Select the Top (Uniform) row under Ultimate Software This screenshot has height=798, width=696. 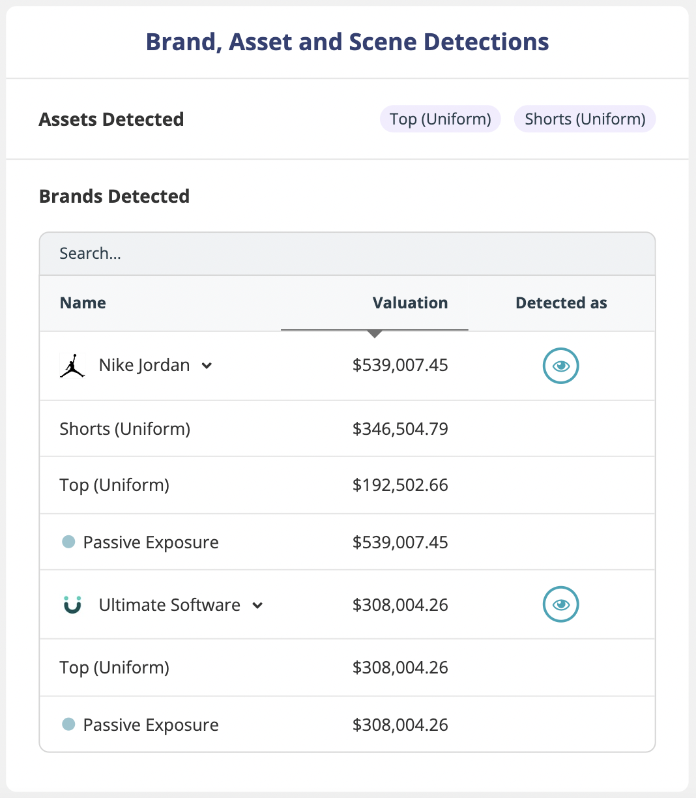[x=115, y=668]
